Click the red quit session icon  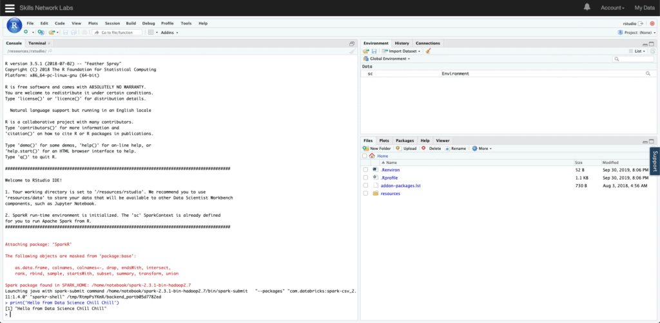(652, 24)
